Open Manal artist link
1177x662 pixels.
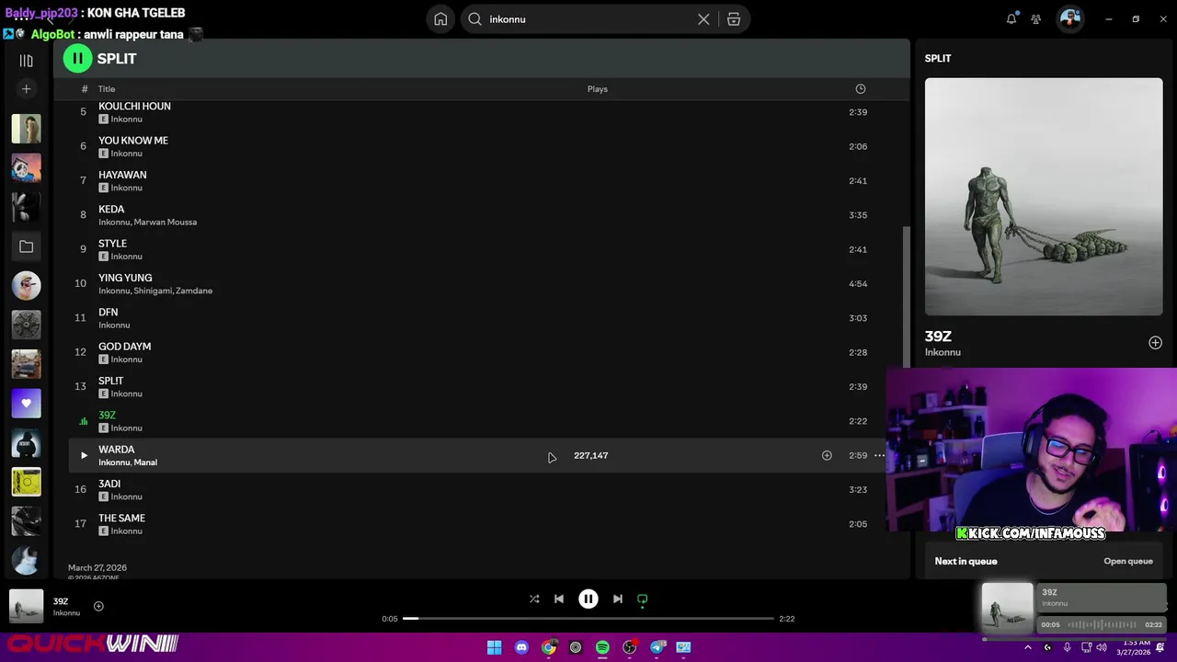point(145,462)
